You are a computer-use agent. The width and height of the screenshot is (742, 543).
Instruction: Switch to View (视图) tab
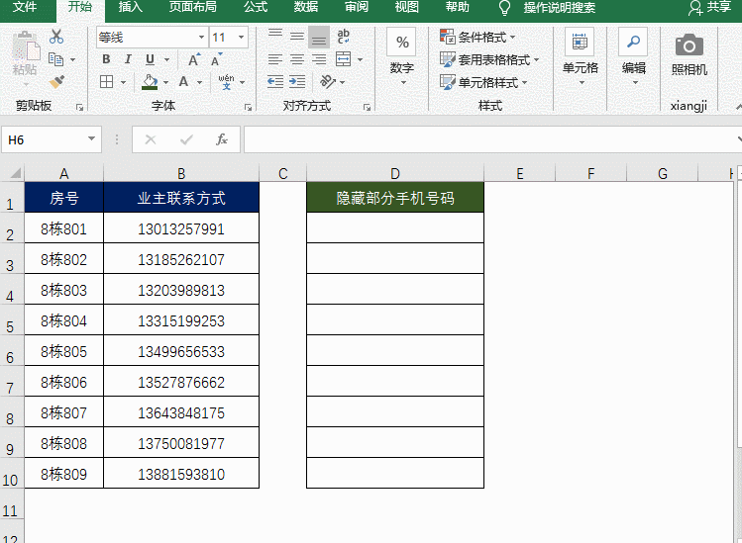407,7
